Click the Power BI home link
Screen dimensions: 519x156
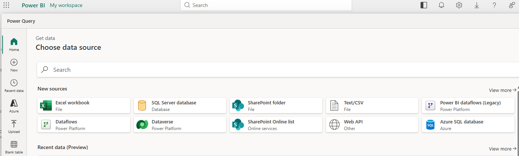pyautogui.click(x=34, y=5)
